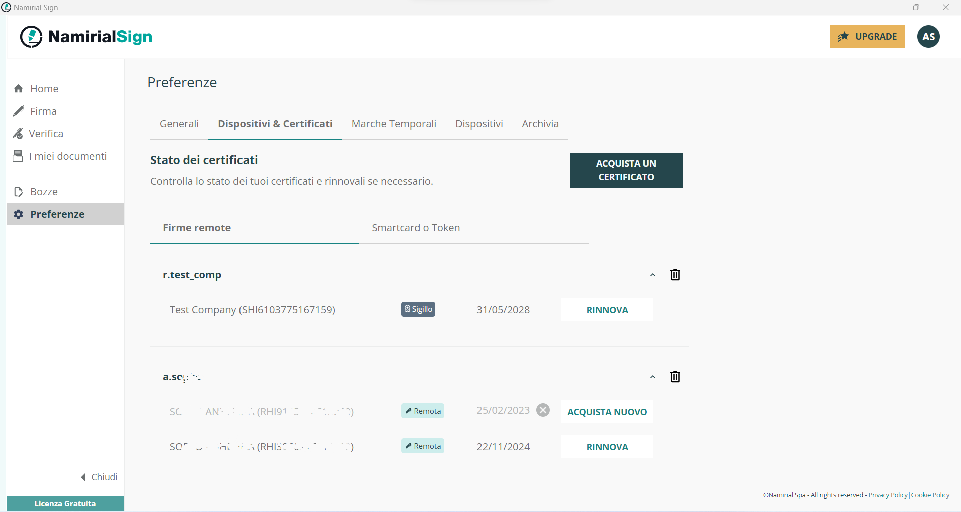Click ACQUISTA UN CERTIFICATO button

pyautogui.click(x=626, y=170)
